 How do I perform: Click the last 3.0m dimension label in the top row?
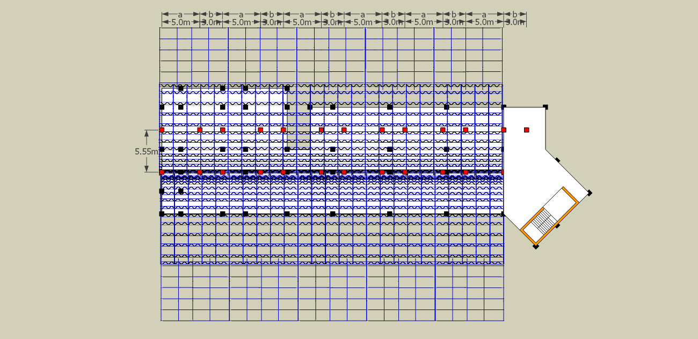click(515, 23)
